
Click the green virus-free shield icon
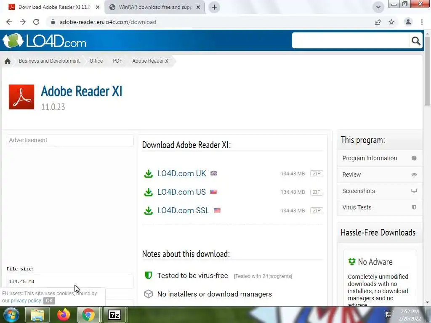tap(149, 275)
